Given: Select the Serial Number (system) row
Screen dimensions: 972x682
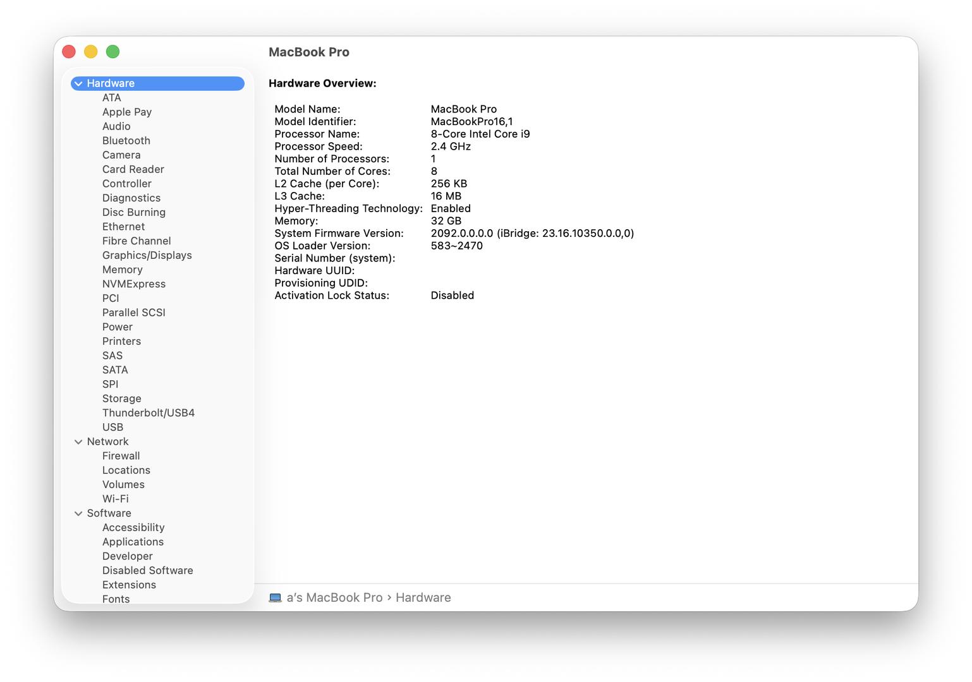Looking at the screenshot, I should coord(334,258).
